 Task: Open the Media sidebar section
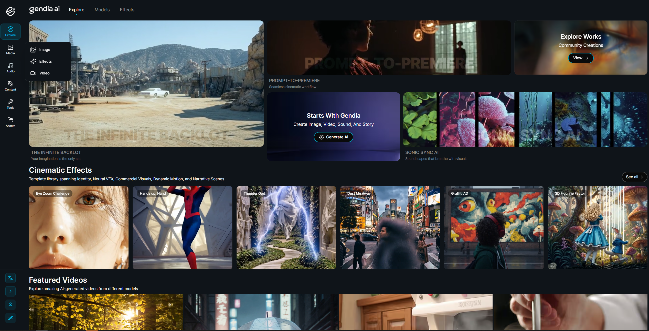tap(10, 50)
